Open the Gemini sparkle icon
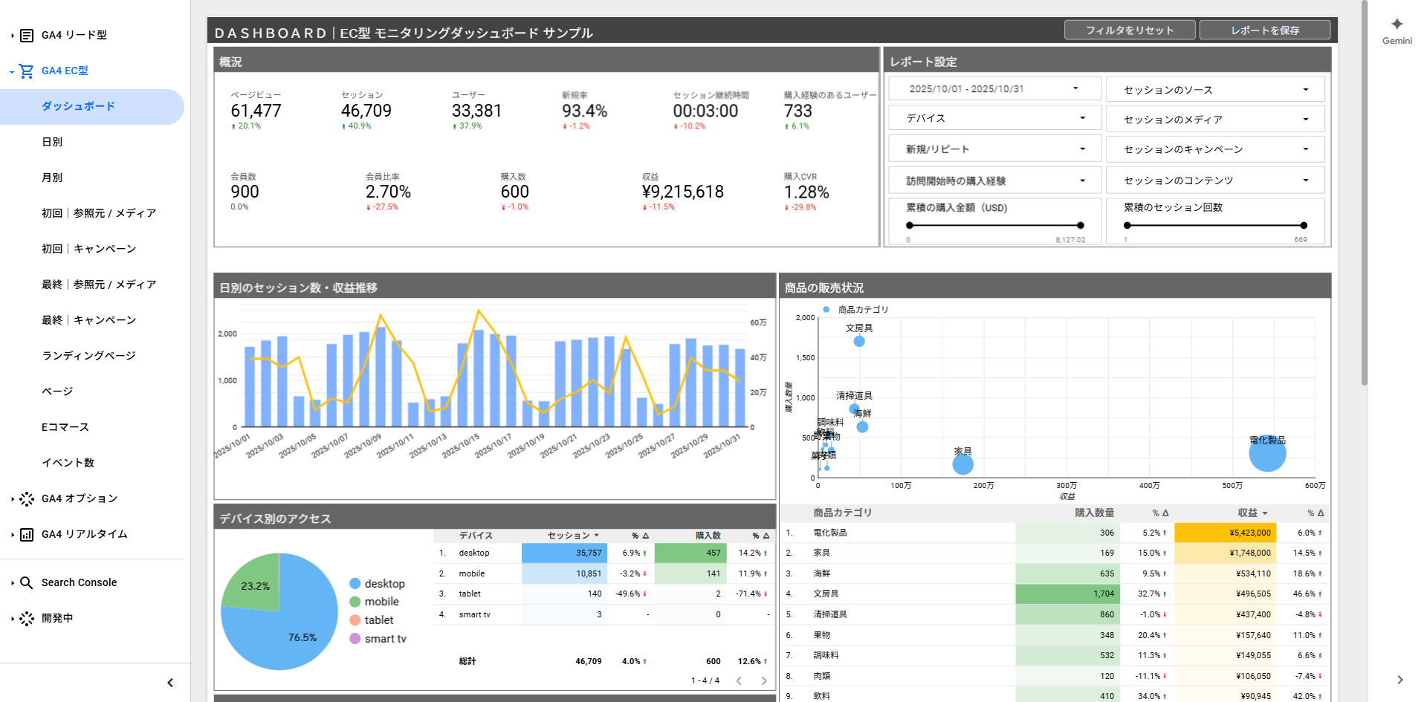The width and height of the screenshot is (1427, 702). (1397, 25)
